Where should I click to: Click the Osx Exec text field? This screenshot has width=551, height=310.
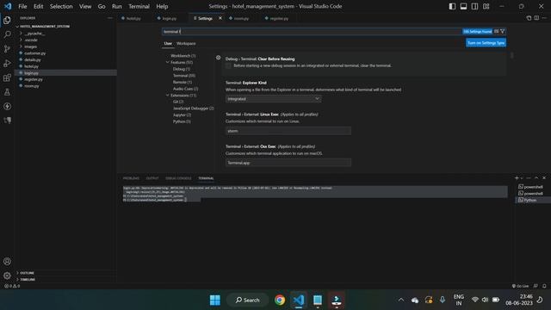pos(288,163)
